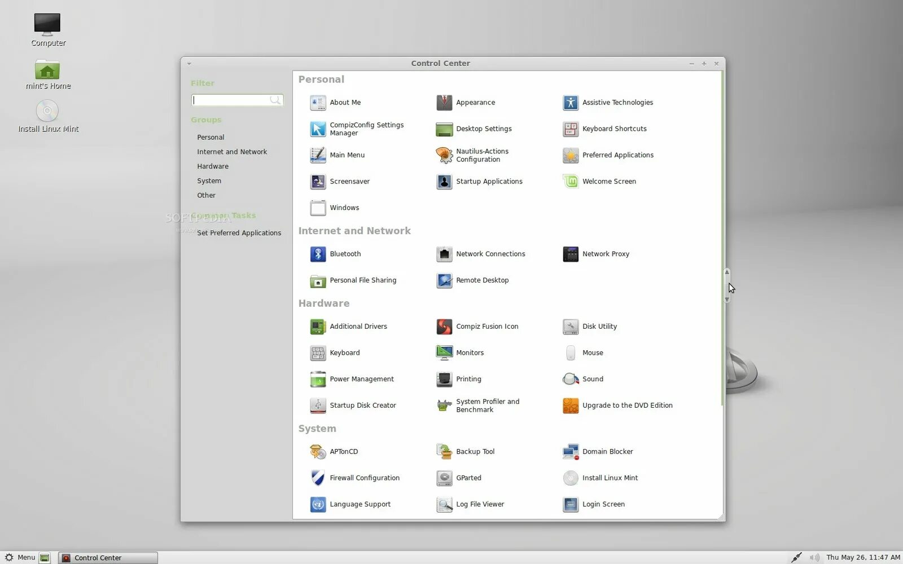Open Firewall Configuration icon

318,478
